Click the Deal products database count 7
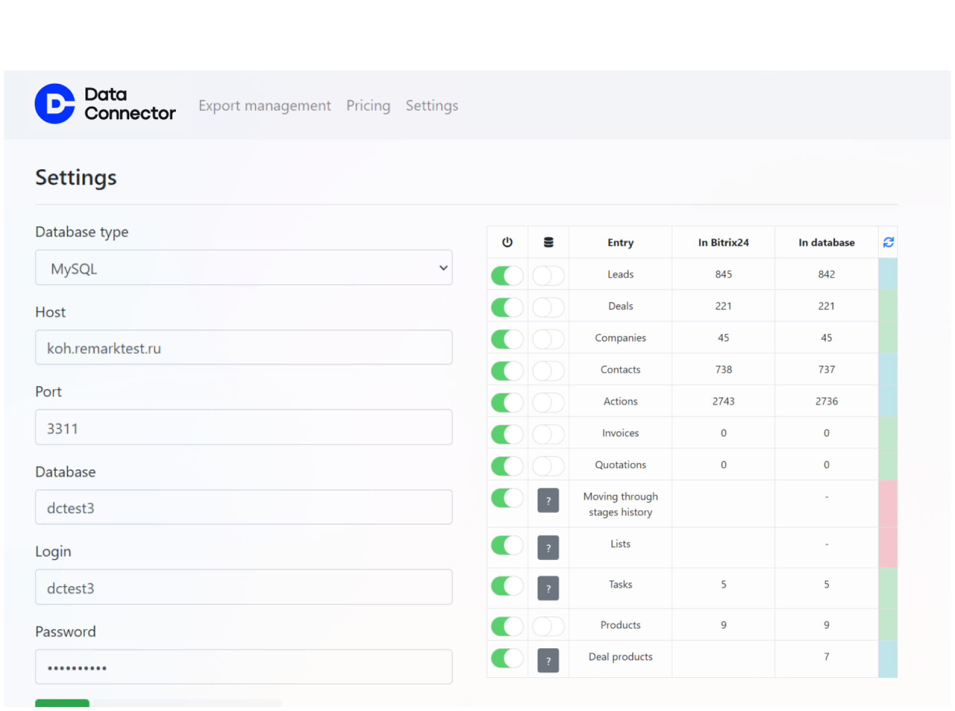The image size is (955, 711). [x=826, y=657]
